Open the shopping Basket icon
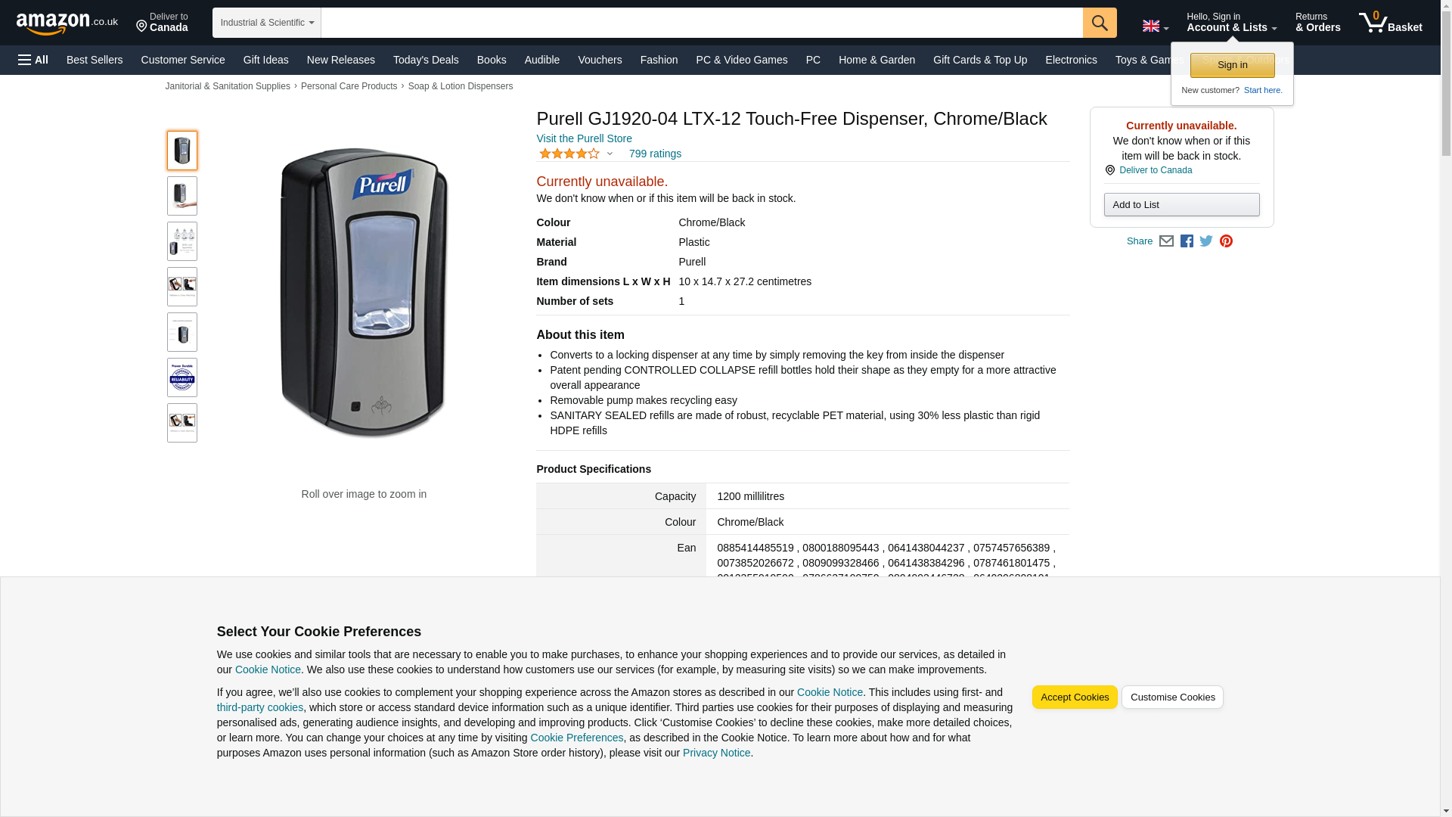Screen dimensions: 1452x817 point(1390,23)
